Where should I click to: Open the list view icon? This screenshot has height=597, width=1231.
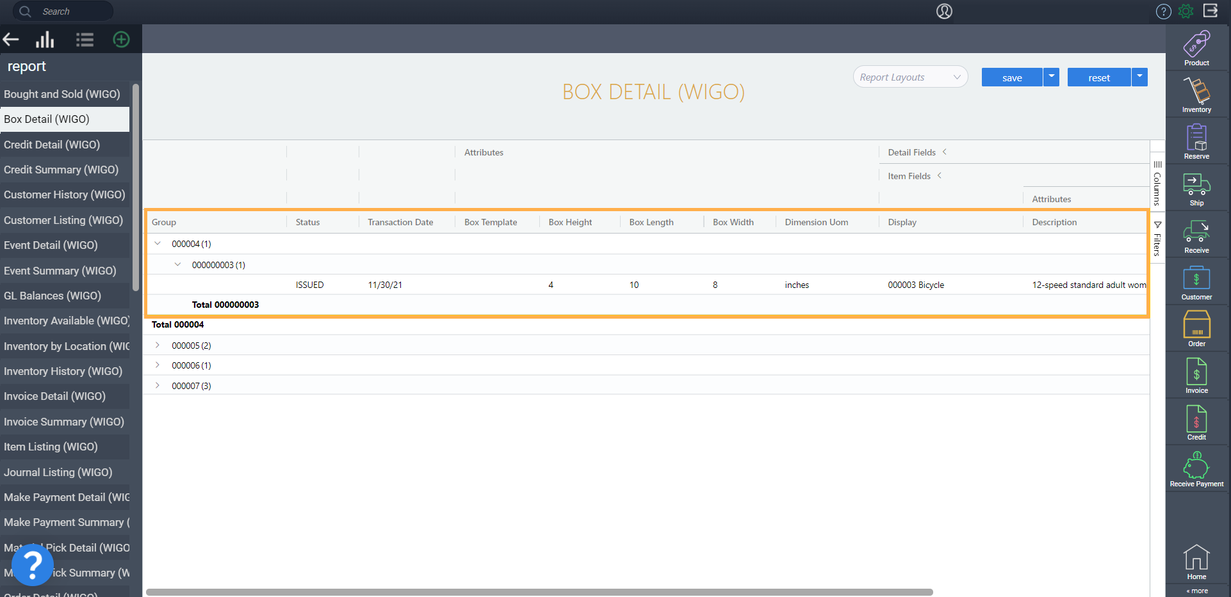click(x=85, y=40)
